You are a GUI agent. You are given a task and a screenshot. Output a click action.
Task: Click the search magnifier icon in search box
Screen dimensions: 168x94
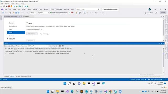tap(98, 9)
